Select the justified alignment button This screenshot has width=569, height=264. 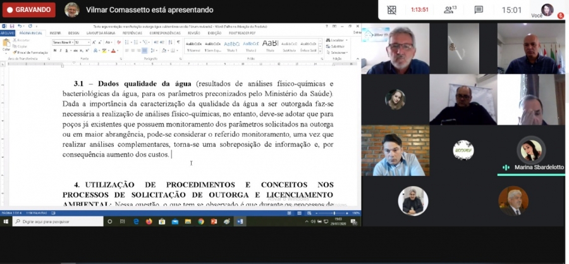(x=145, y=51)
